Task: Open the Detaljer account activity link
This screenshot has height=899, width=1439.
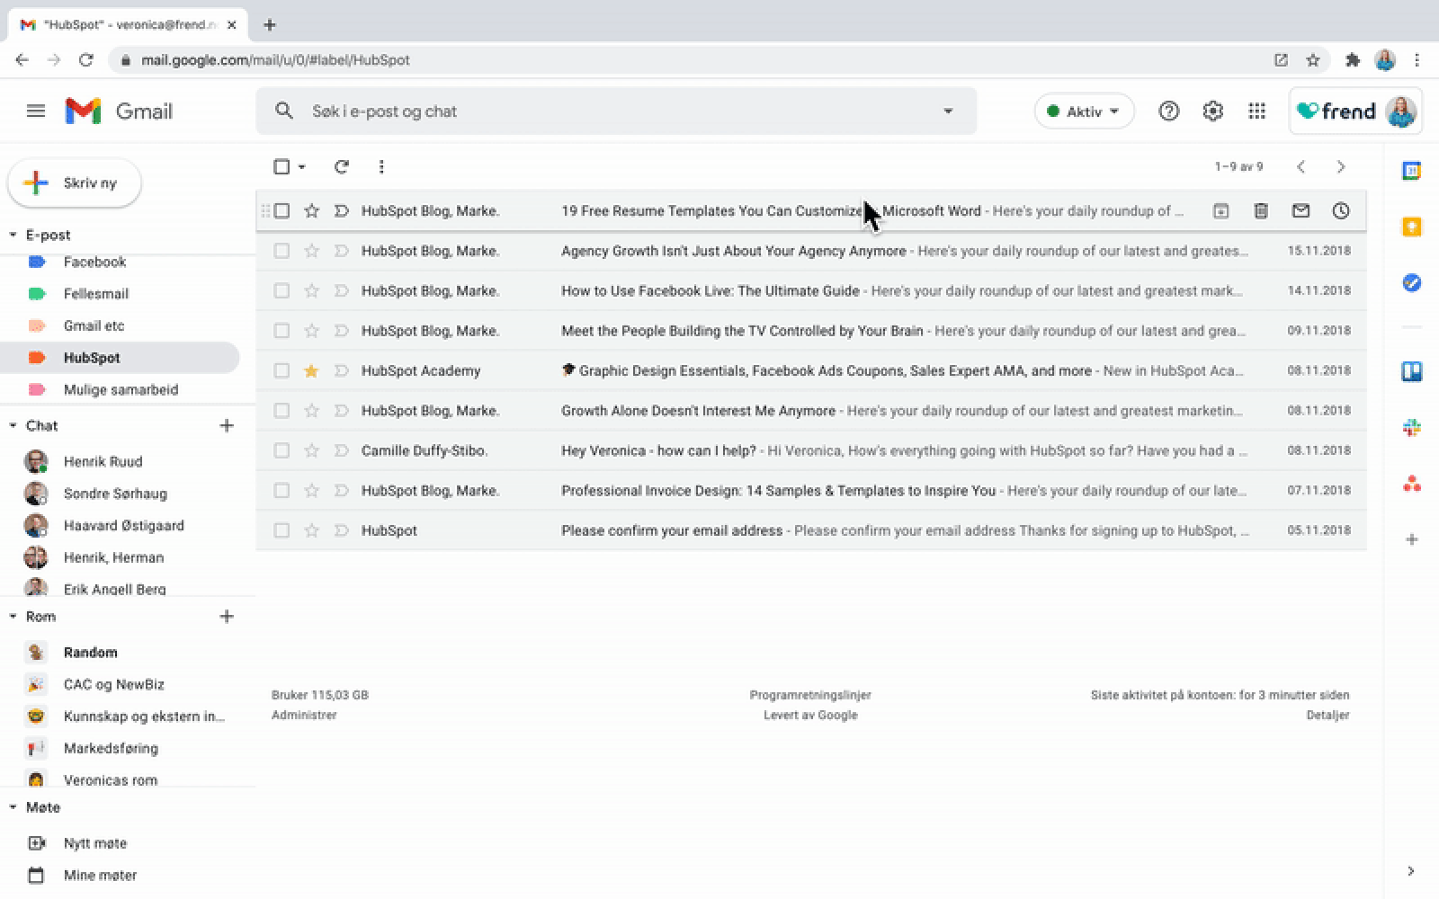Action: click(x=1327, y=716)
